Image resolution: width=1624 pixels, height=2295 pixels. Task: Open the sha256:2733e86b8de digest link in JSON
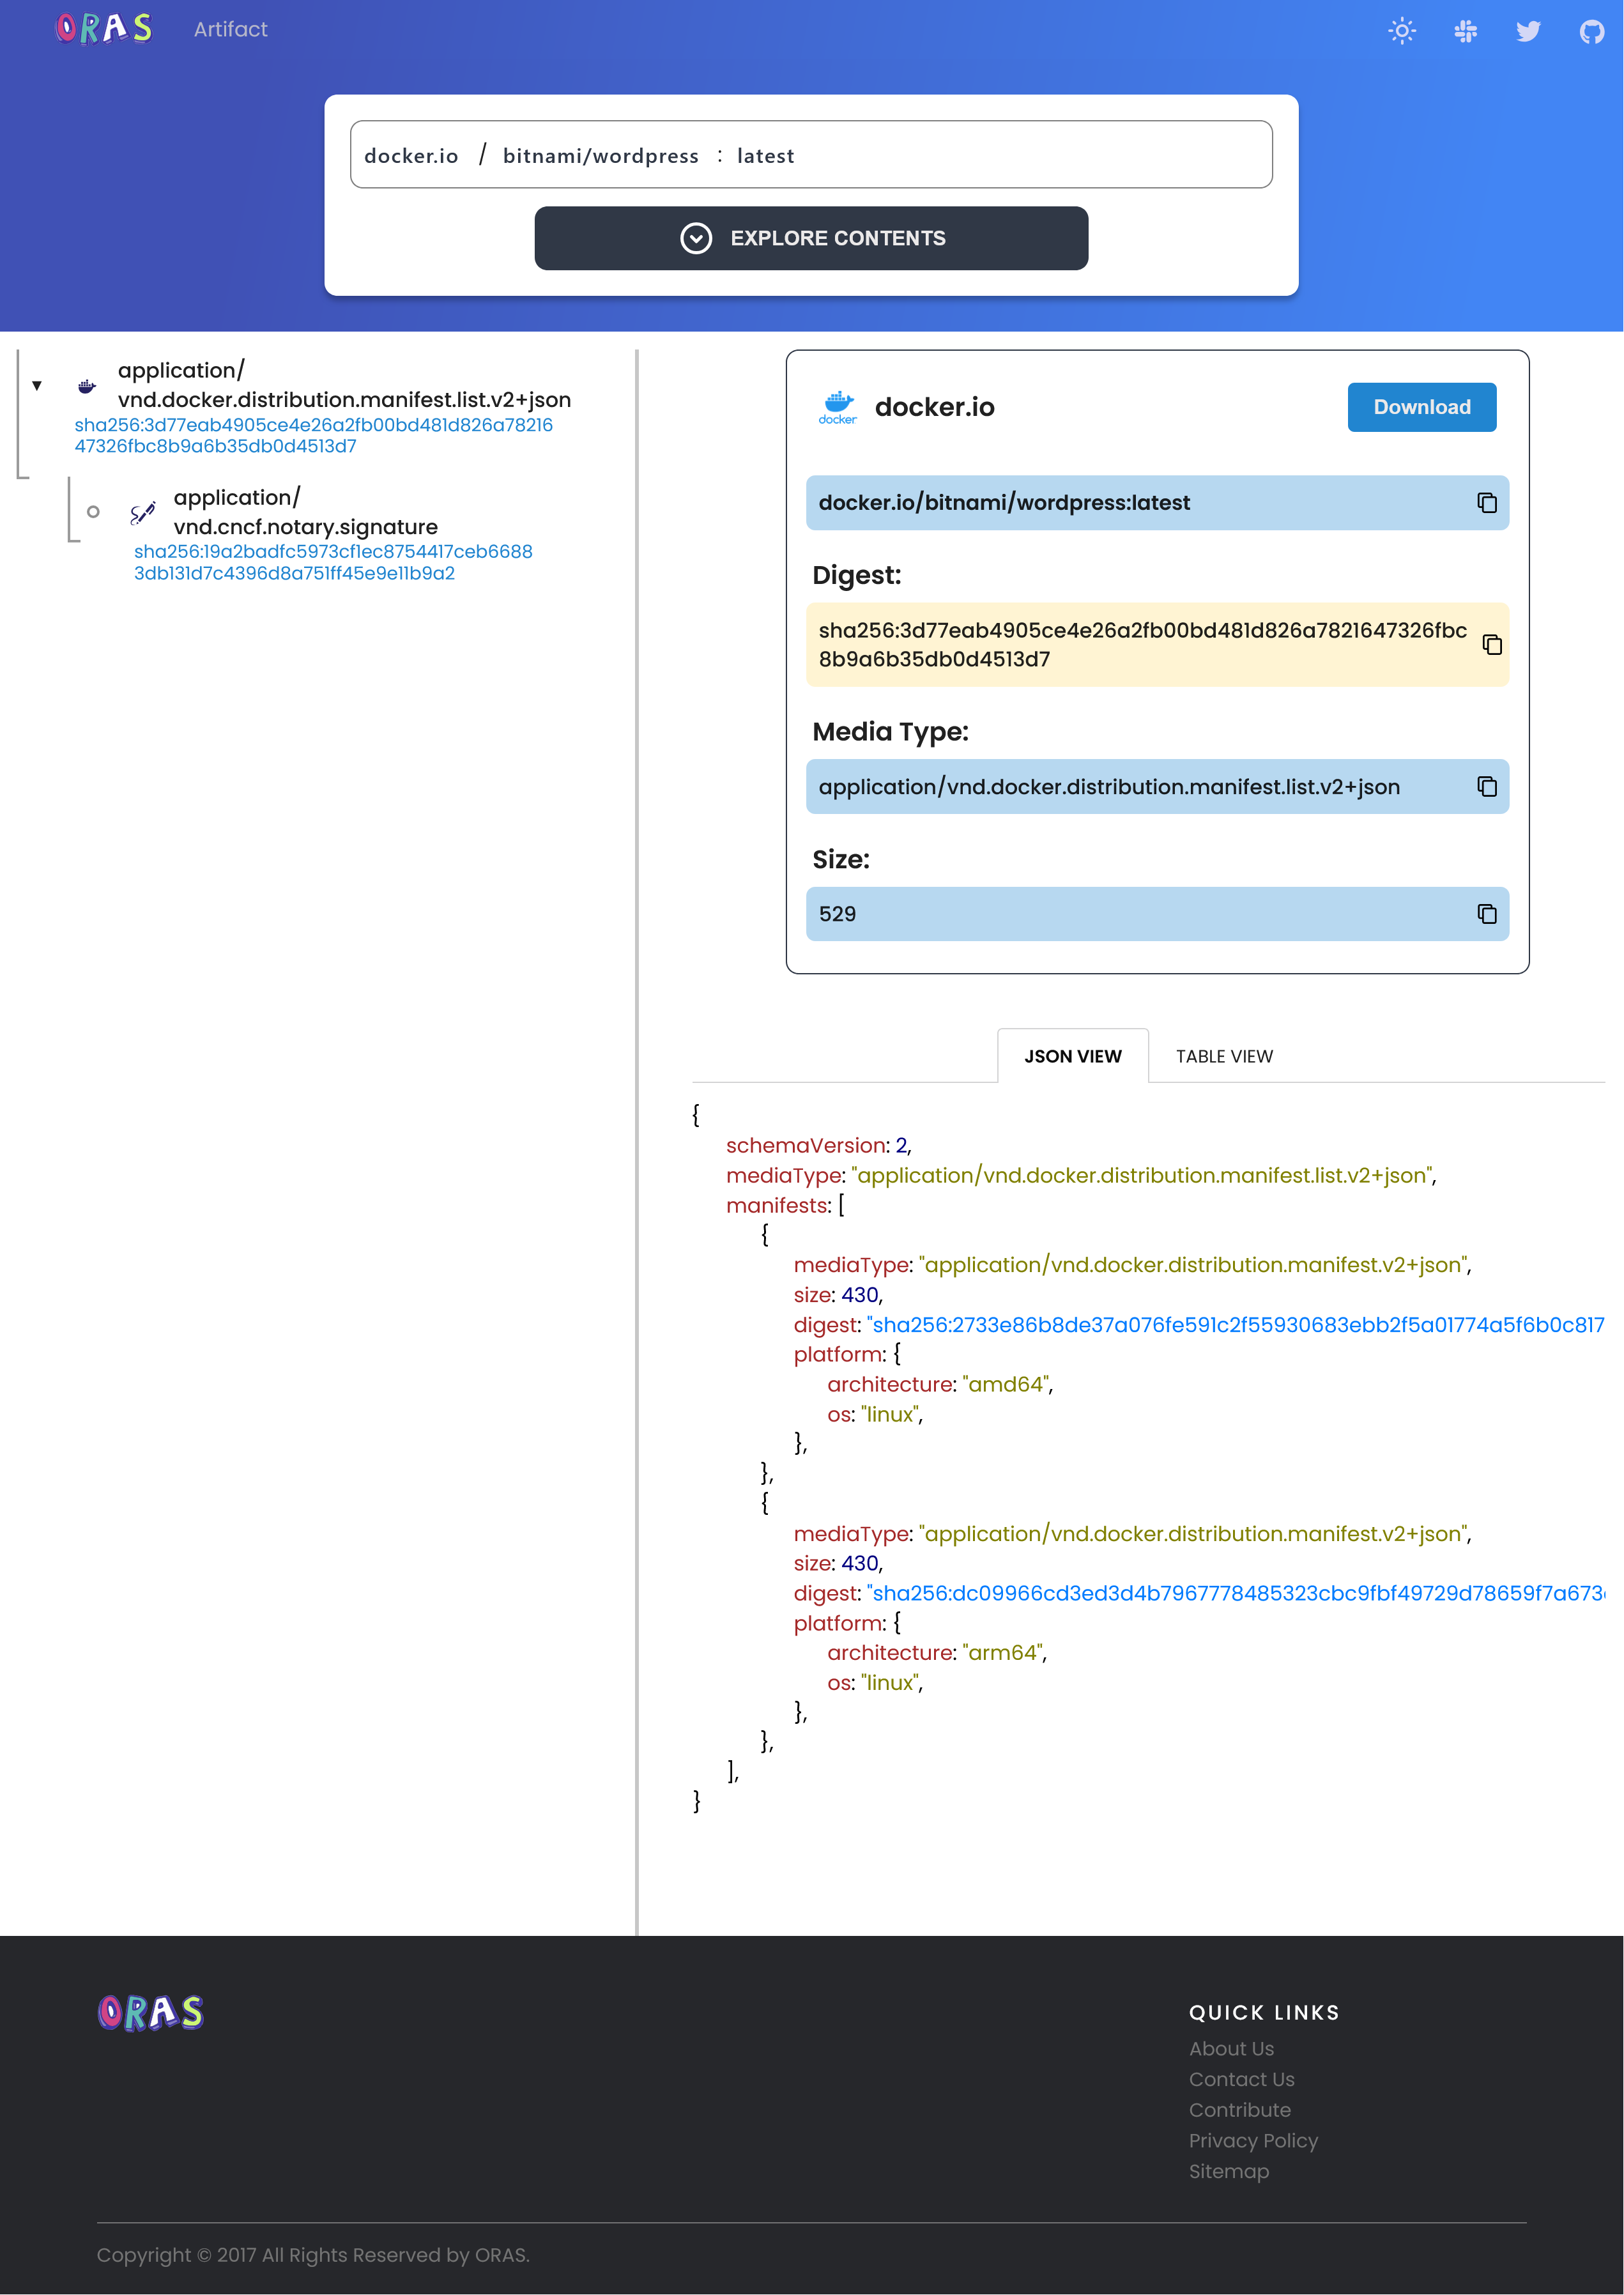1235,1325
